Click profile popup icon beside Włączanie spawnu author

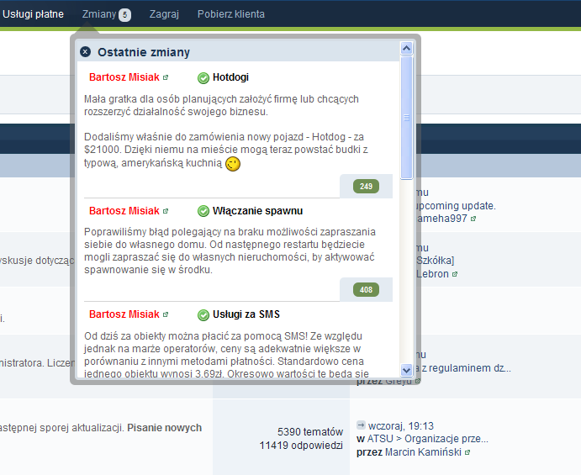[x=166, y=211]
